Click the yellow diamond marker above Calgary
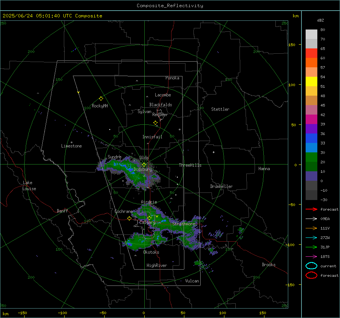The image size is (340, 318). point(149,218)
